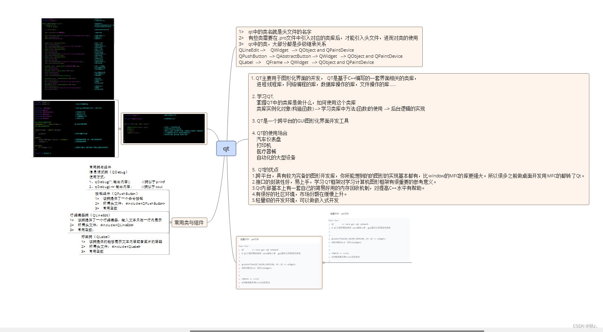Viewport: 603px width, 332px height.
Task: Click the '信息调试类(QDebug)' line
Action: pyautogui.click(x=109, y=172)
